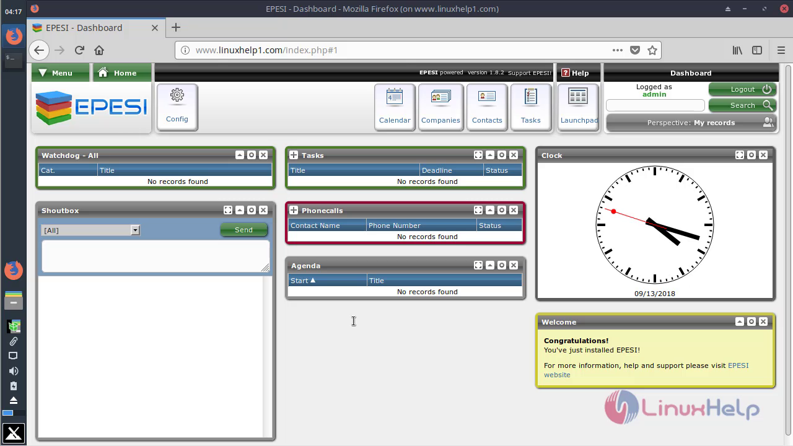The width and height of the screenshot is (793, 446).
Task: Configure the Tasks applet settings icon
Action: coord(502,155)
